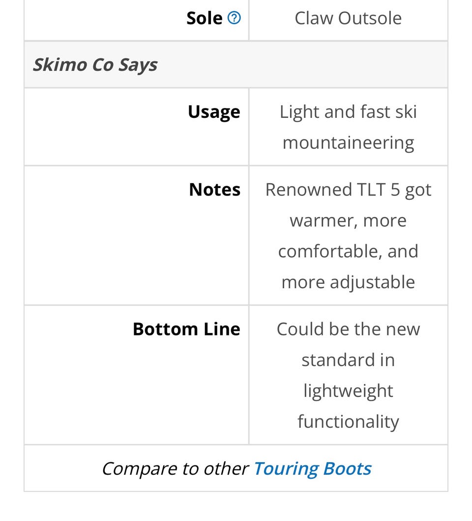Screen dimensions: 472x521
Task: Click the Sole row label
Action: pyautogui.click(x=204, y=18)
